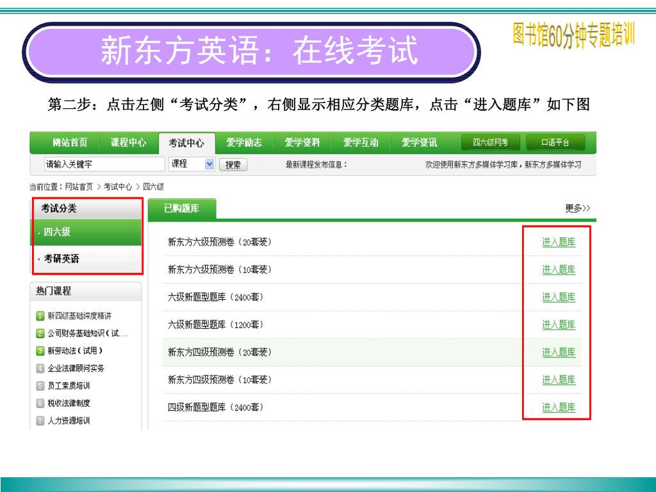Click the 六级新题型题库（2400套） title text
The height and width of the screenshot is (492, 656).
click(216, 297)
